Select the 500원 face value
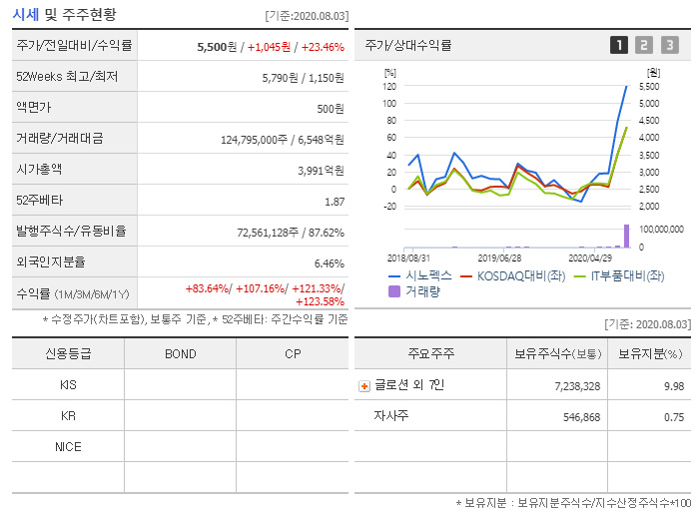This screenshot has height=511, width=700. tap(331, 109)
